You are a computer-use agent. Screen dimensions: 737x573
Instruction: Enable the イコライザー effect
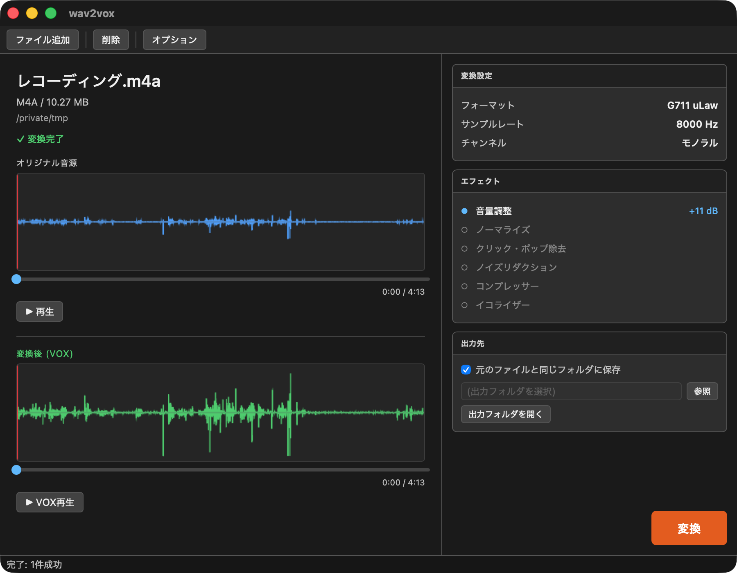tap(464, 305)
